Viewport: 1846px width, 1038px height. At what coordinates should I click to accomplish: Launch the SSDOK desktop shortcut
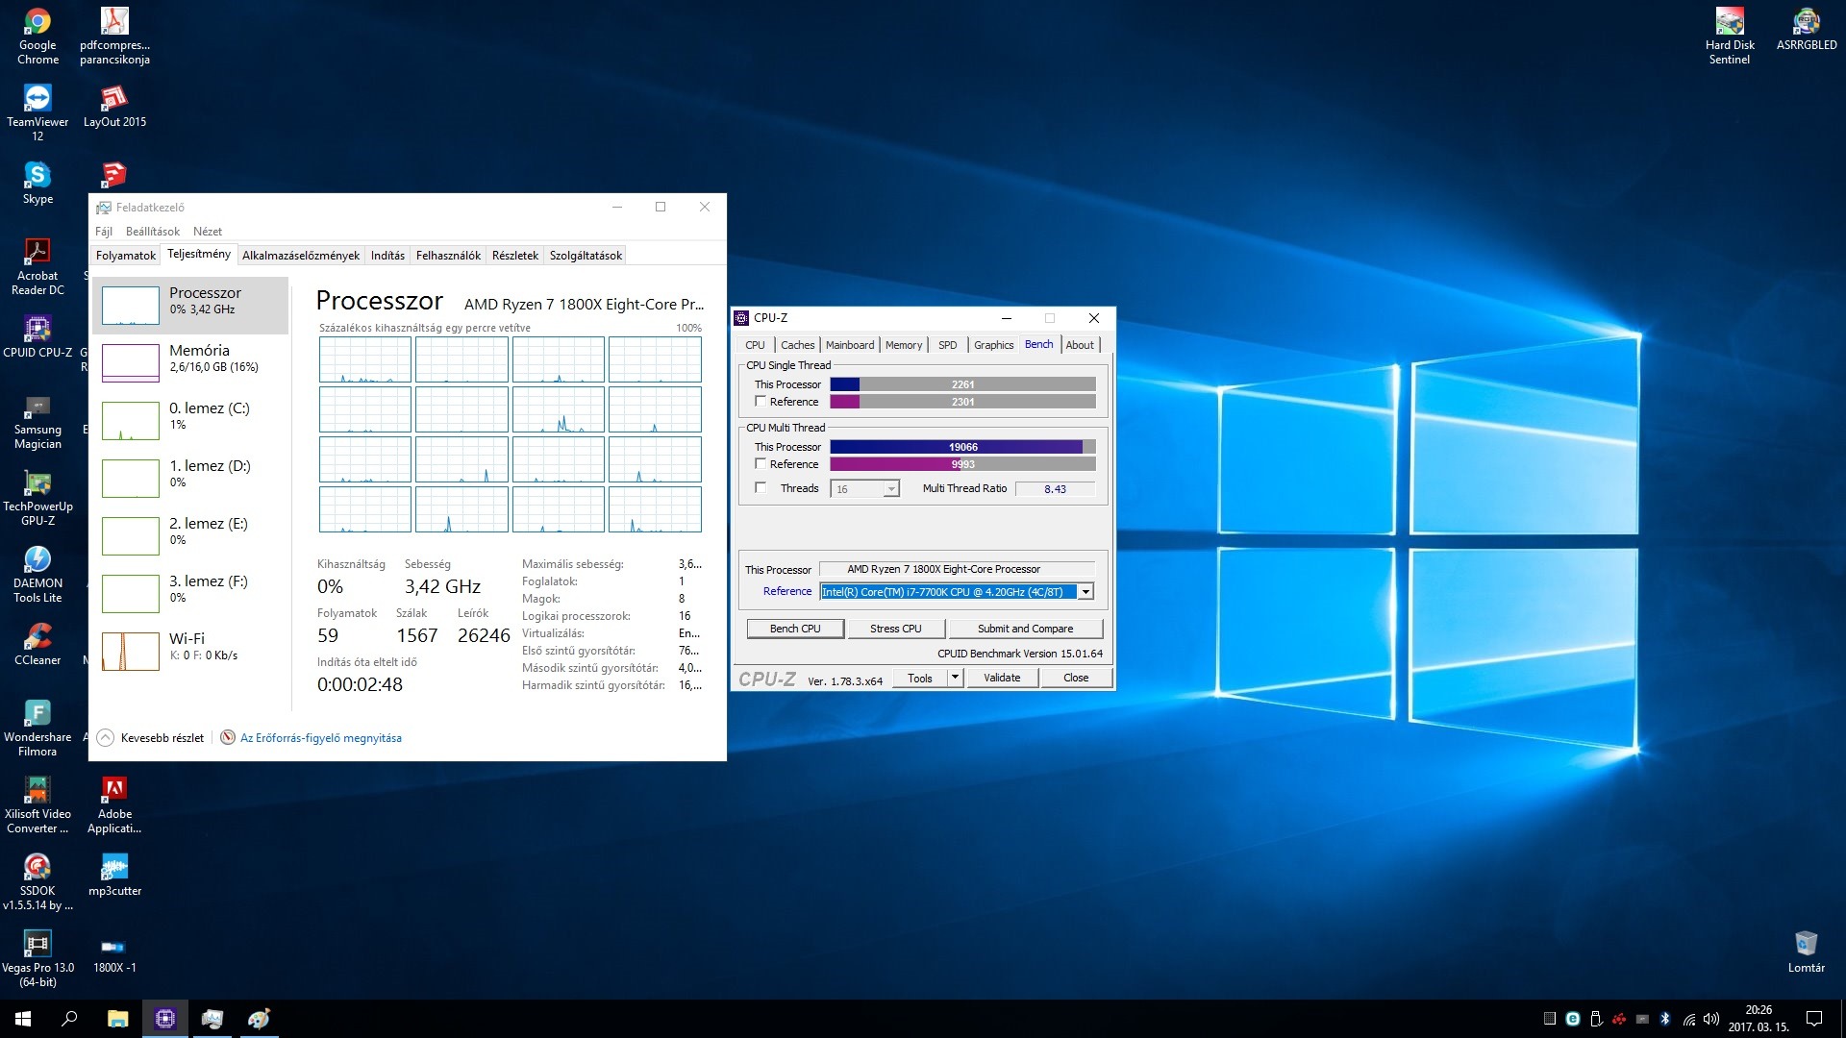(x=37, y=881)
